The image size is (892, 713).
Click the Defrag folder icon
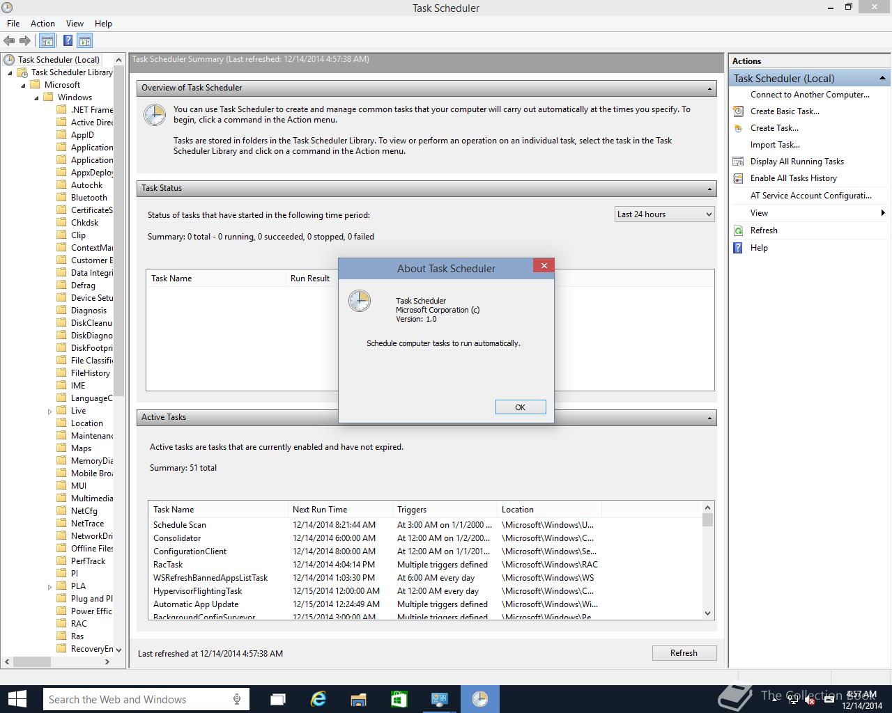point(61,285)
